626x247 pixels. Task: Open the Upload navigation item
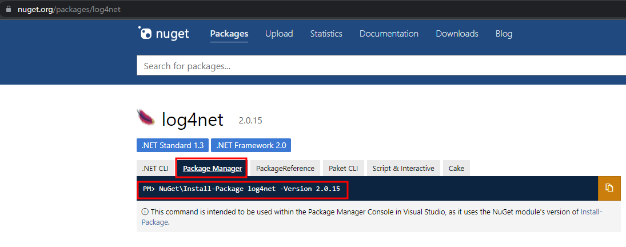pos(279,34)
